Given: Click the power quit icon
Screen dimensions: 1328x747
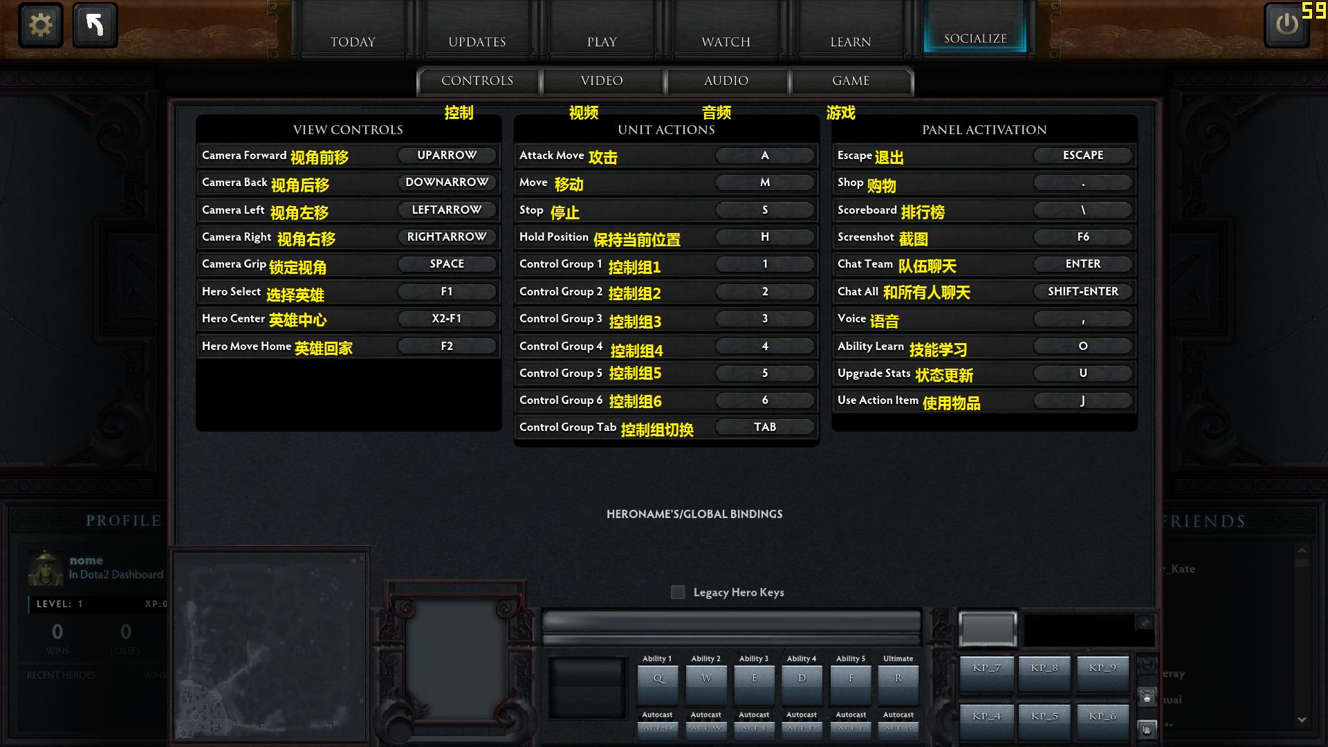Looking at the screenshot, I should 1286,25.
